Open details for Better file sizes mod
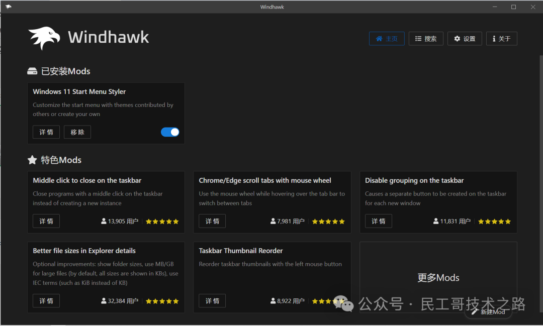Viewport: 543px width, 326px height. pyautogui.click(x=46, y=301)
